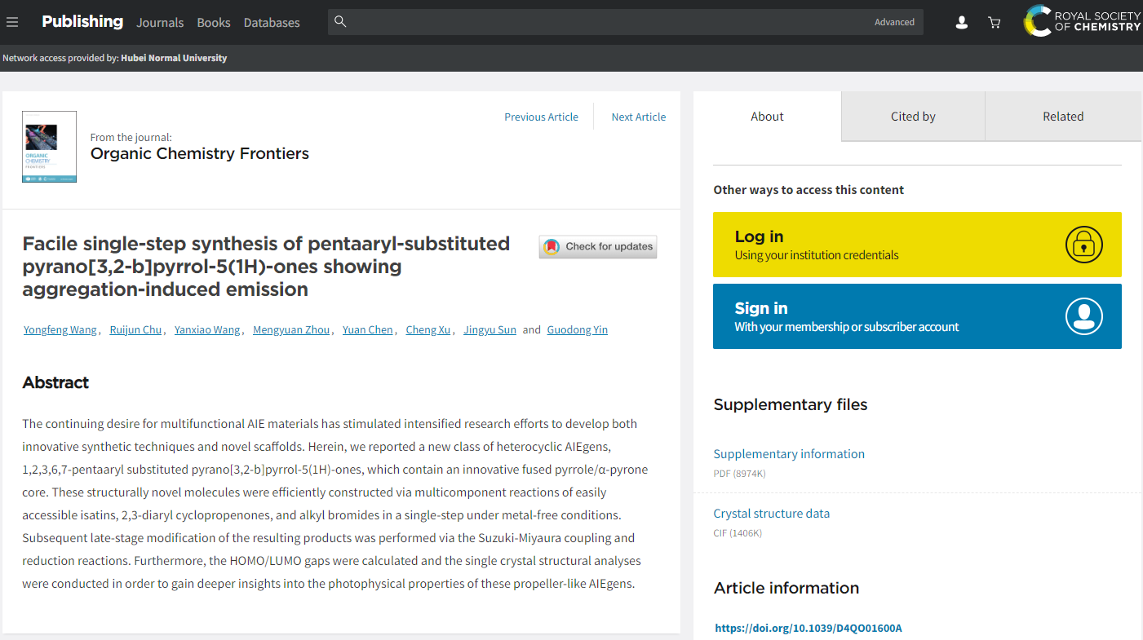This screenshot has height=640, width=1143.
Task: Select the About tab
Action: click(767, 117)
